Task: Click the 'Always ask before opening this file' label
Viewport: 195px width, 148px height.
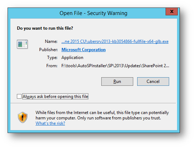Action: pos(55,97)
